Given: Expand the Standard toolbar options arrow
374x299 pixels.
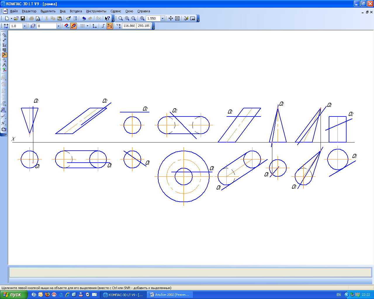Looking at the screenshot, I should tap(113, 18).
